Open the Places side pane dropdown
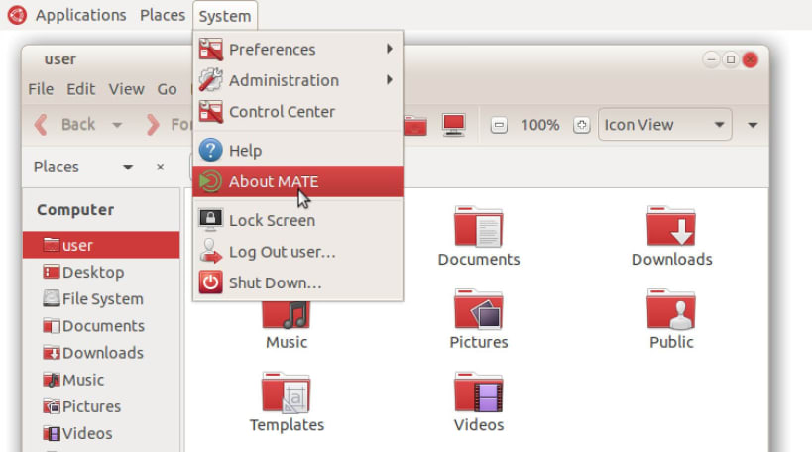This screenshot has height=452, width=812. (128, 167)
